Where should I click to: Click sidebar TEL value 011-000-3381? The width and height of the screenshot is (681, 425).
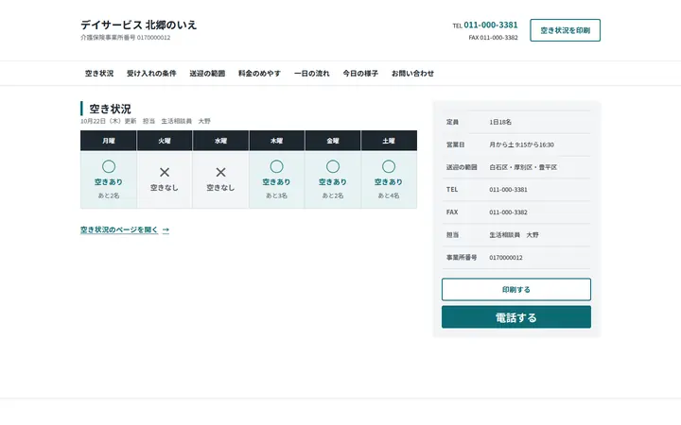[x=508, y=190]
